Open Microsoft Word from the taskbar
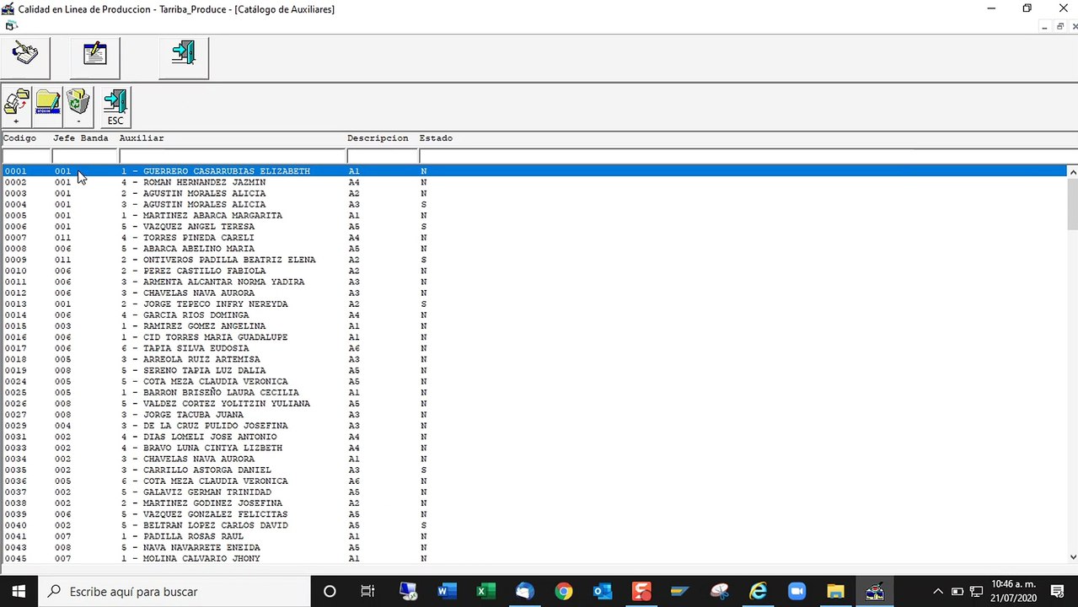The width and height of the screenshot is (1078, 607). [x=447, y=591]
